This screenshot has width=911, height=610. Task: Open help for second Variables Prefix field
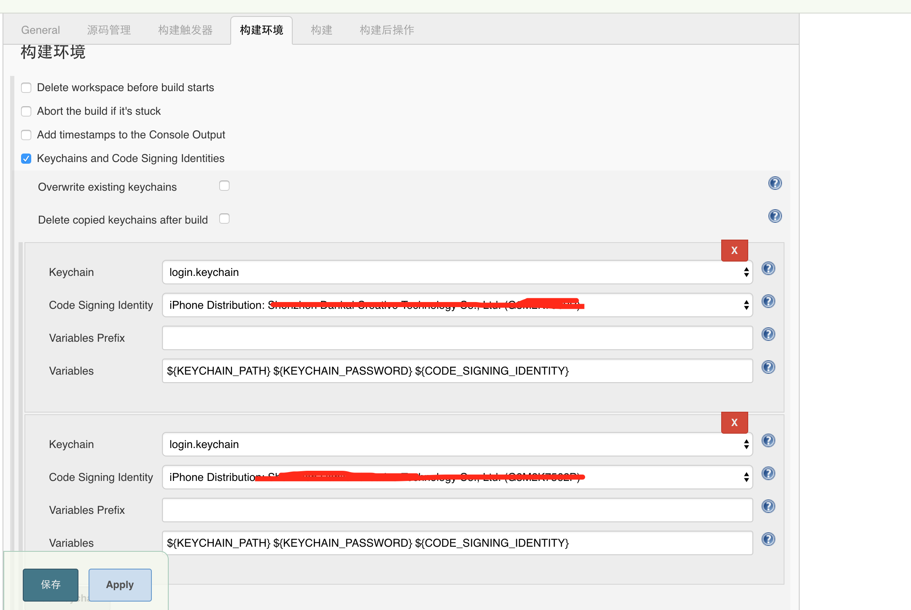(x=768, y=507)
